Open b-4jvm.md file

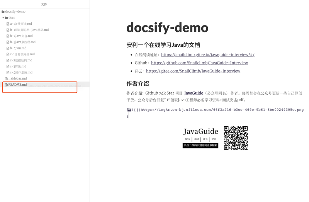(x=18, y=48)
